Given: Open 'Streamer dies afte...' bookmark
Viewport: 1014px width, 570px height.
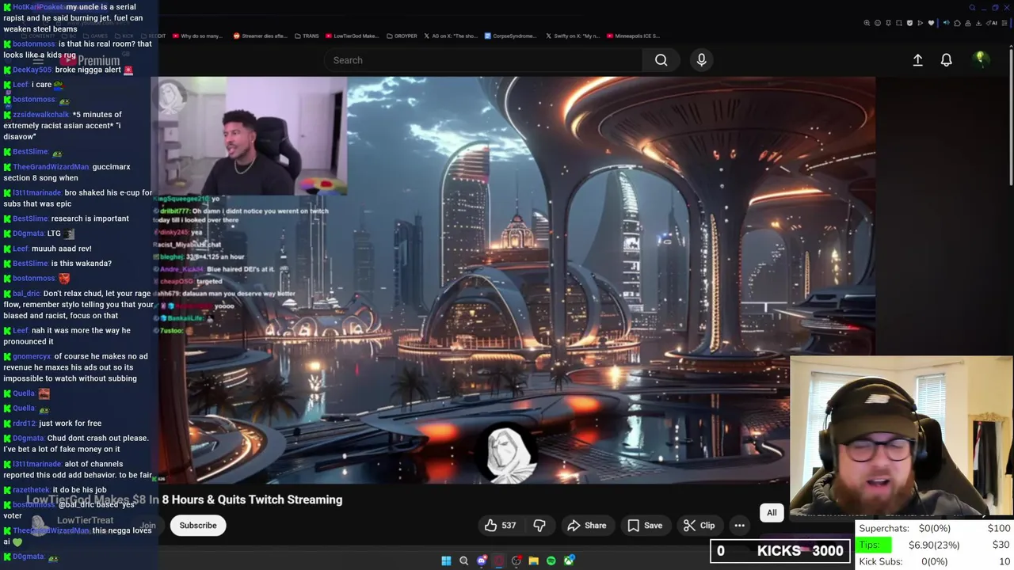Looking at the screenshot, I should pos(260,36).
